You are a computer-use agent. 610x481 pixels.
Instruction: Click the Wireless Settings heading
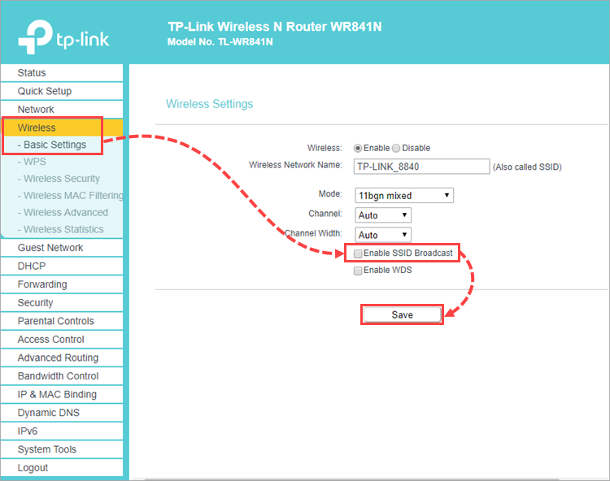209,104
